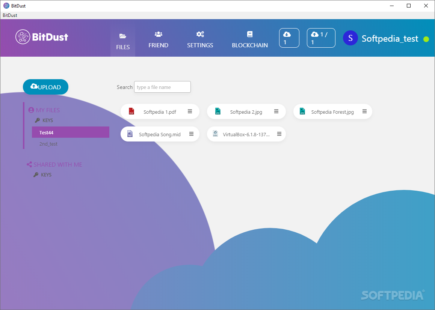Select the Test44 key folder
This screenshot has width=435, height=310.
coord(71,132)
